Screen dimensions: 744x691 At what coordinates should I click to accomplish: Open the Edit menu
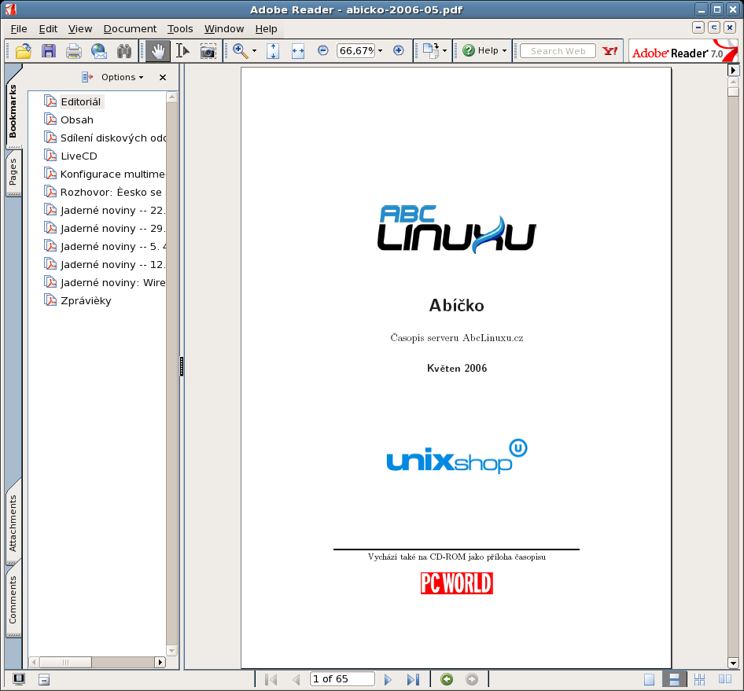[x=48, y=29]
